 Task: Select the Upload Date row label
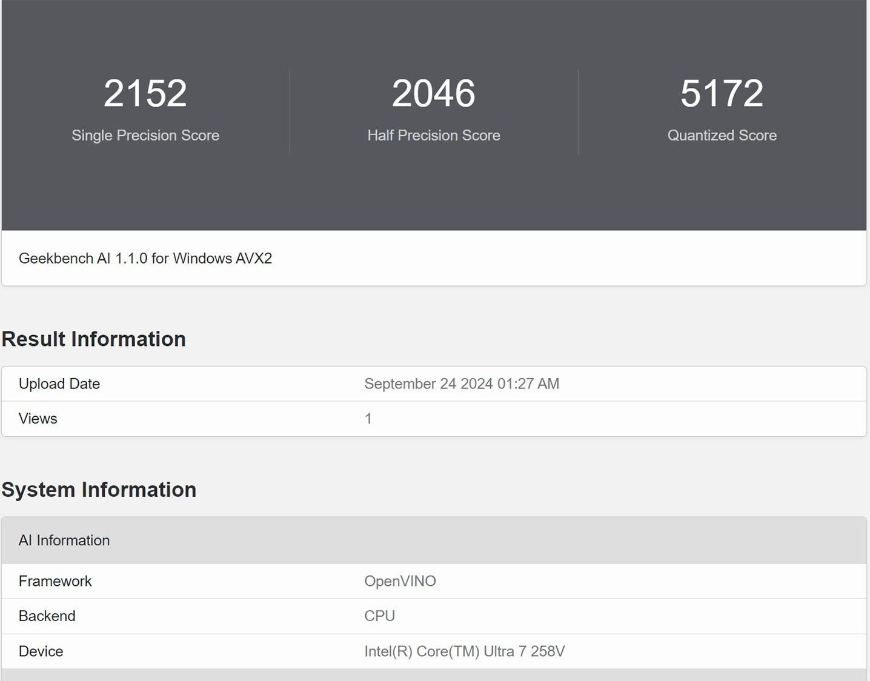tap(59, 384)
